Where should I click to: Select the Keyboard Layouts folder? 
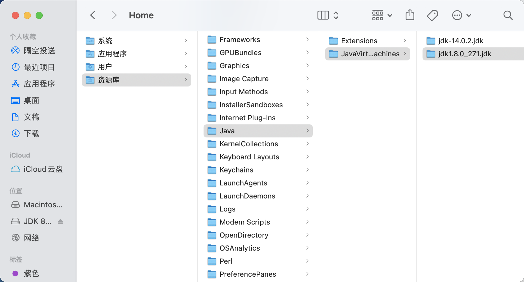click(x=258, y=157)
